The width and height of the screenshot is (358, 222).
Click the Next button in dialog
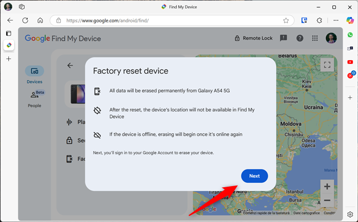(254, 176)
